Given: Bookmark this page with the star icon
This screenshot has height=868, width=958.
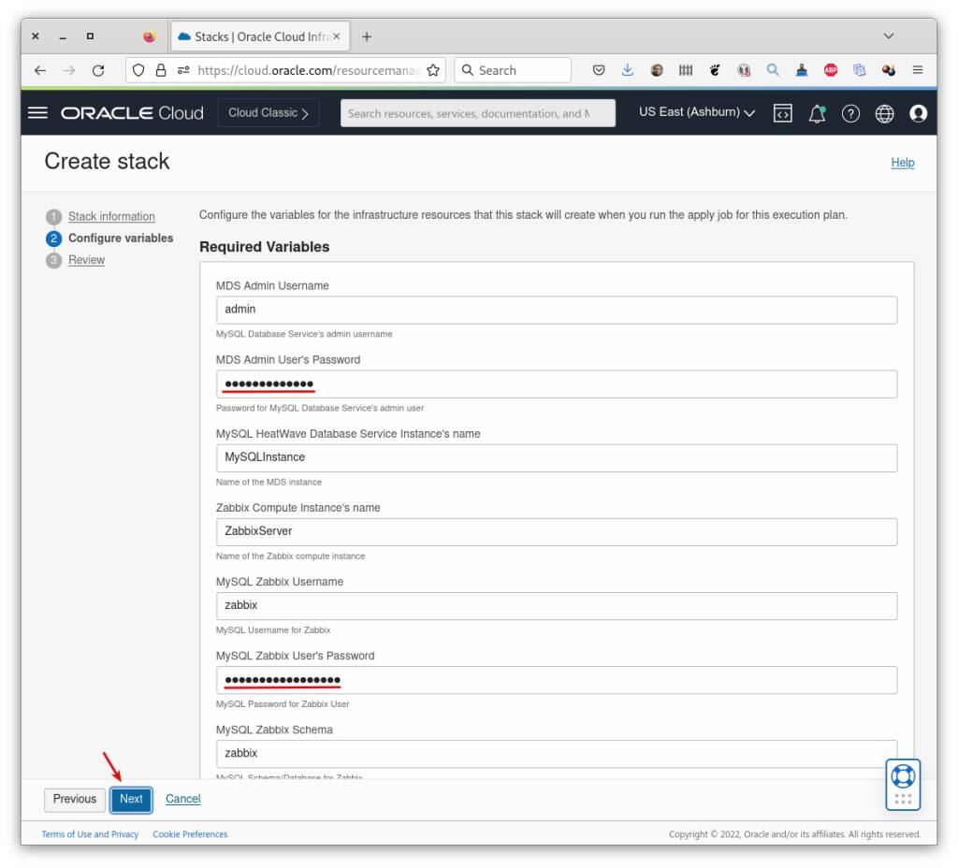Looking at the screenshot, I should click(433, 70).
